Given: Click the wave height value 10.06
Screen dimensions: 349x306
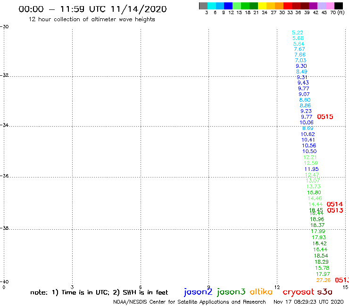Looking at the screenshot, I should pos(307,122).
